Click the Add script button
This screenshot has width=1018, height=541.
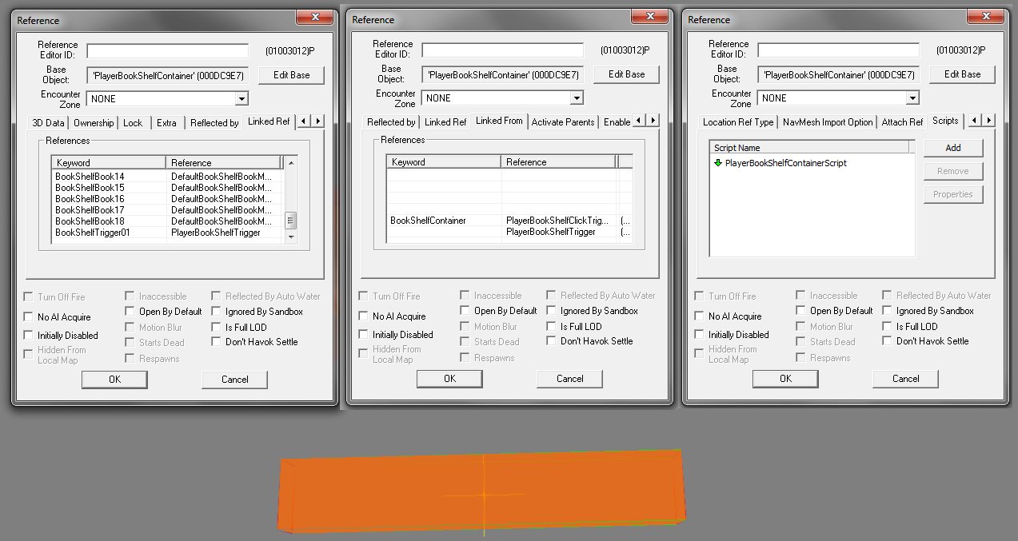point(953,148)
